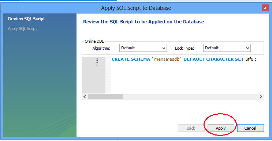Select the Apply SQL Script step
Image resolution: width=272 pixels, height=141 pixels.
pyautogui.click(x=22, y=28)
